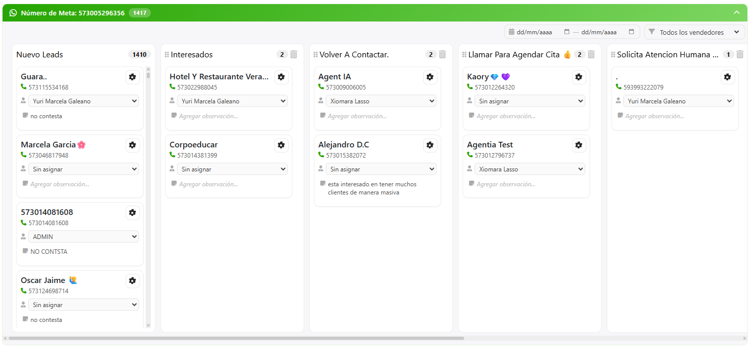Click phone number 573012264320 on Kaory card
752x348 pixels.
click(x=494, y=88)
